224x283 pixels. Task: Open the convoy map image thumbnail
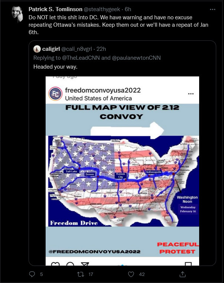tap(122, 171)
